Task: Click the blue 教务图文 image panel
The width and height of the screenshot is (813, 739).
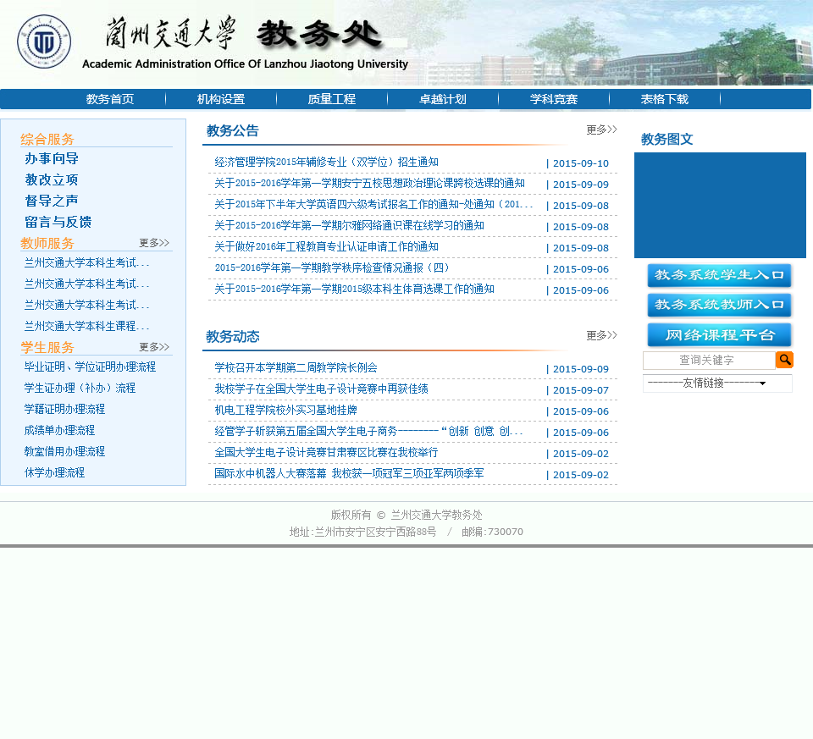Action: point(720,205)
